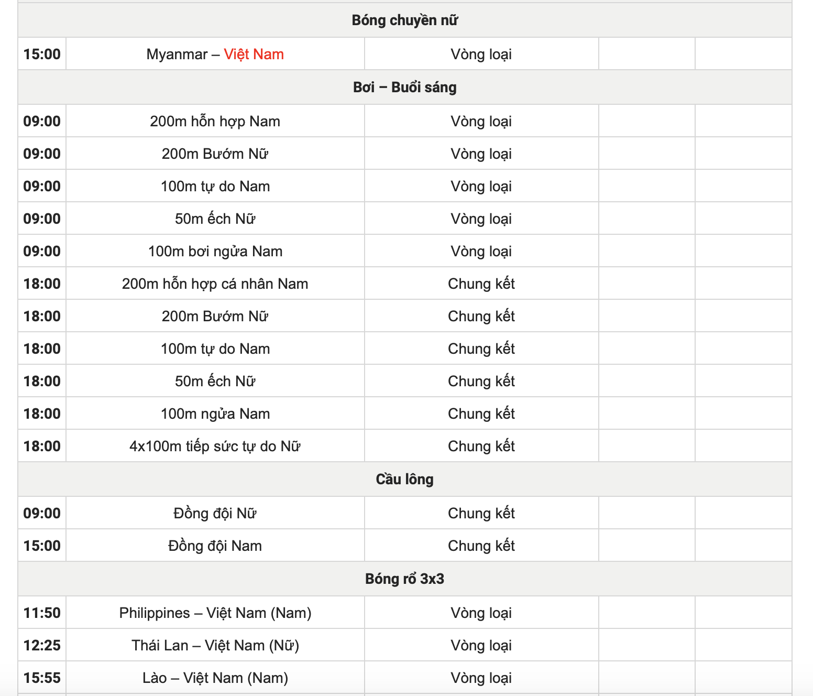
Task: Click the red Việt Nam link
Action: (254, 54)
